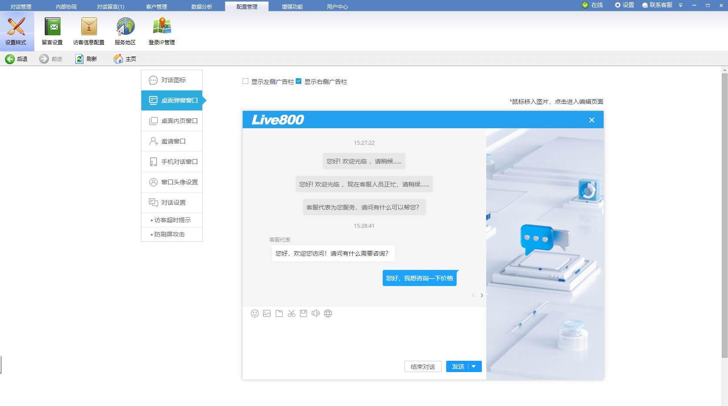Select 对话设置 in sidebar
Screen dimensions: 728x406
pyautogui.click(x=172, y=203)
